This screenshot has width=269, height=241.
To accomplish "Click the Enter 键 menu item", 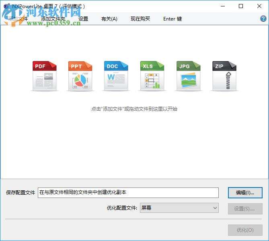I will point(172,19).
